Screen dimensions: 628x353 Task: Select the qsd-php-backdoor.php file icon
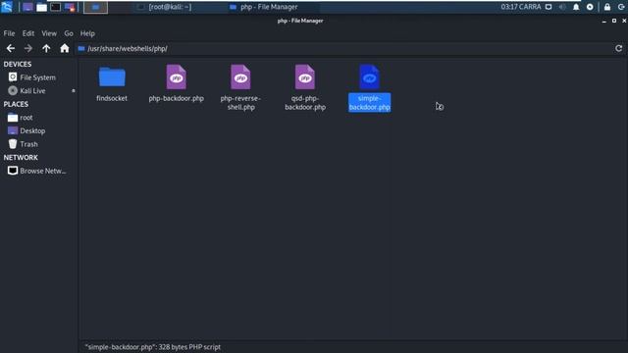[x=305, y=76]
